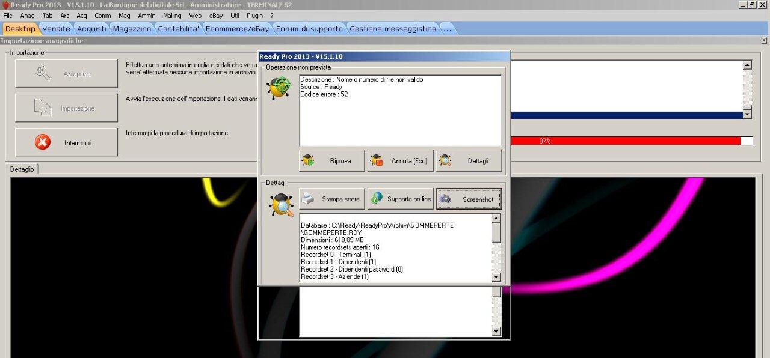Click the target bug icon near Operazione non prevista
This screenshot has width=770, height=358.
(279, 88)
